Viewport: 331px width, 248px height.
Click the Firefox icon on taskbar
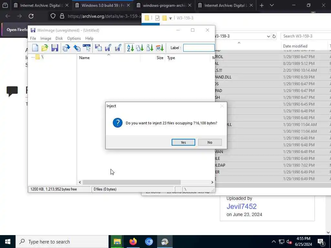[x=133, y=242]
